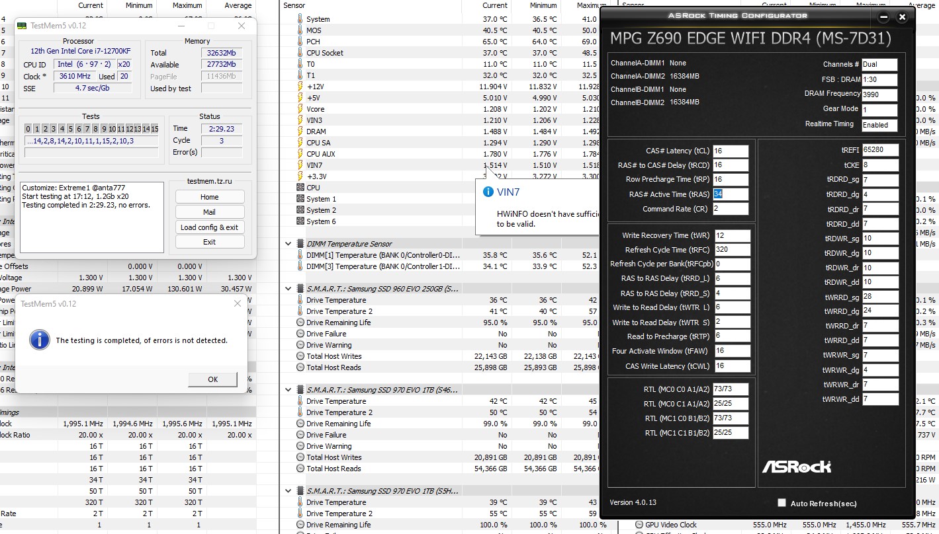Click the FSB : DRAM ratio field

(x=879, y=80)
